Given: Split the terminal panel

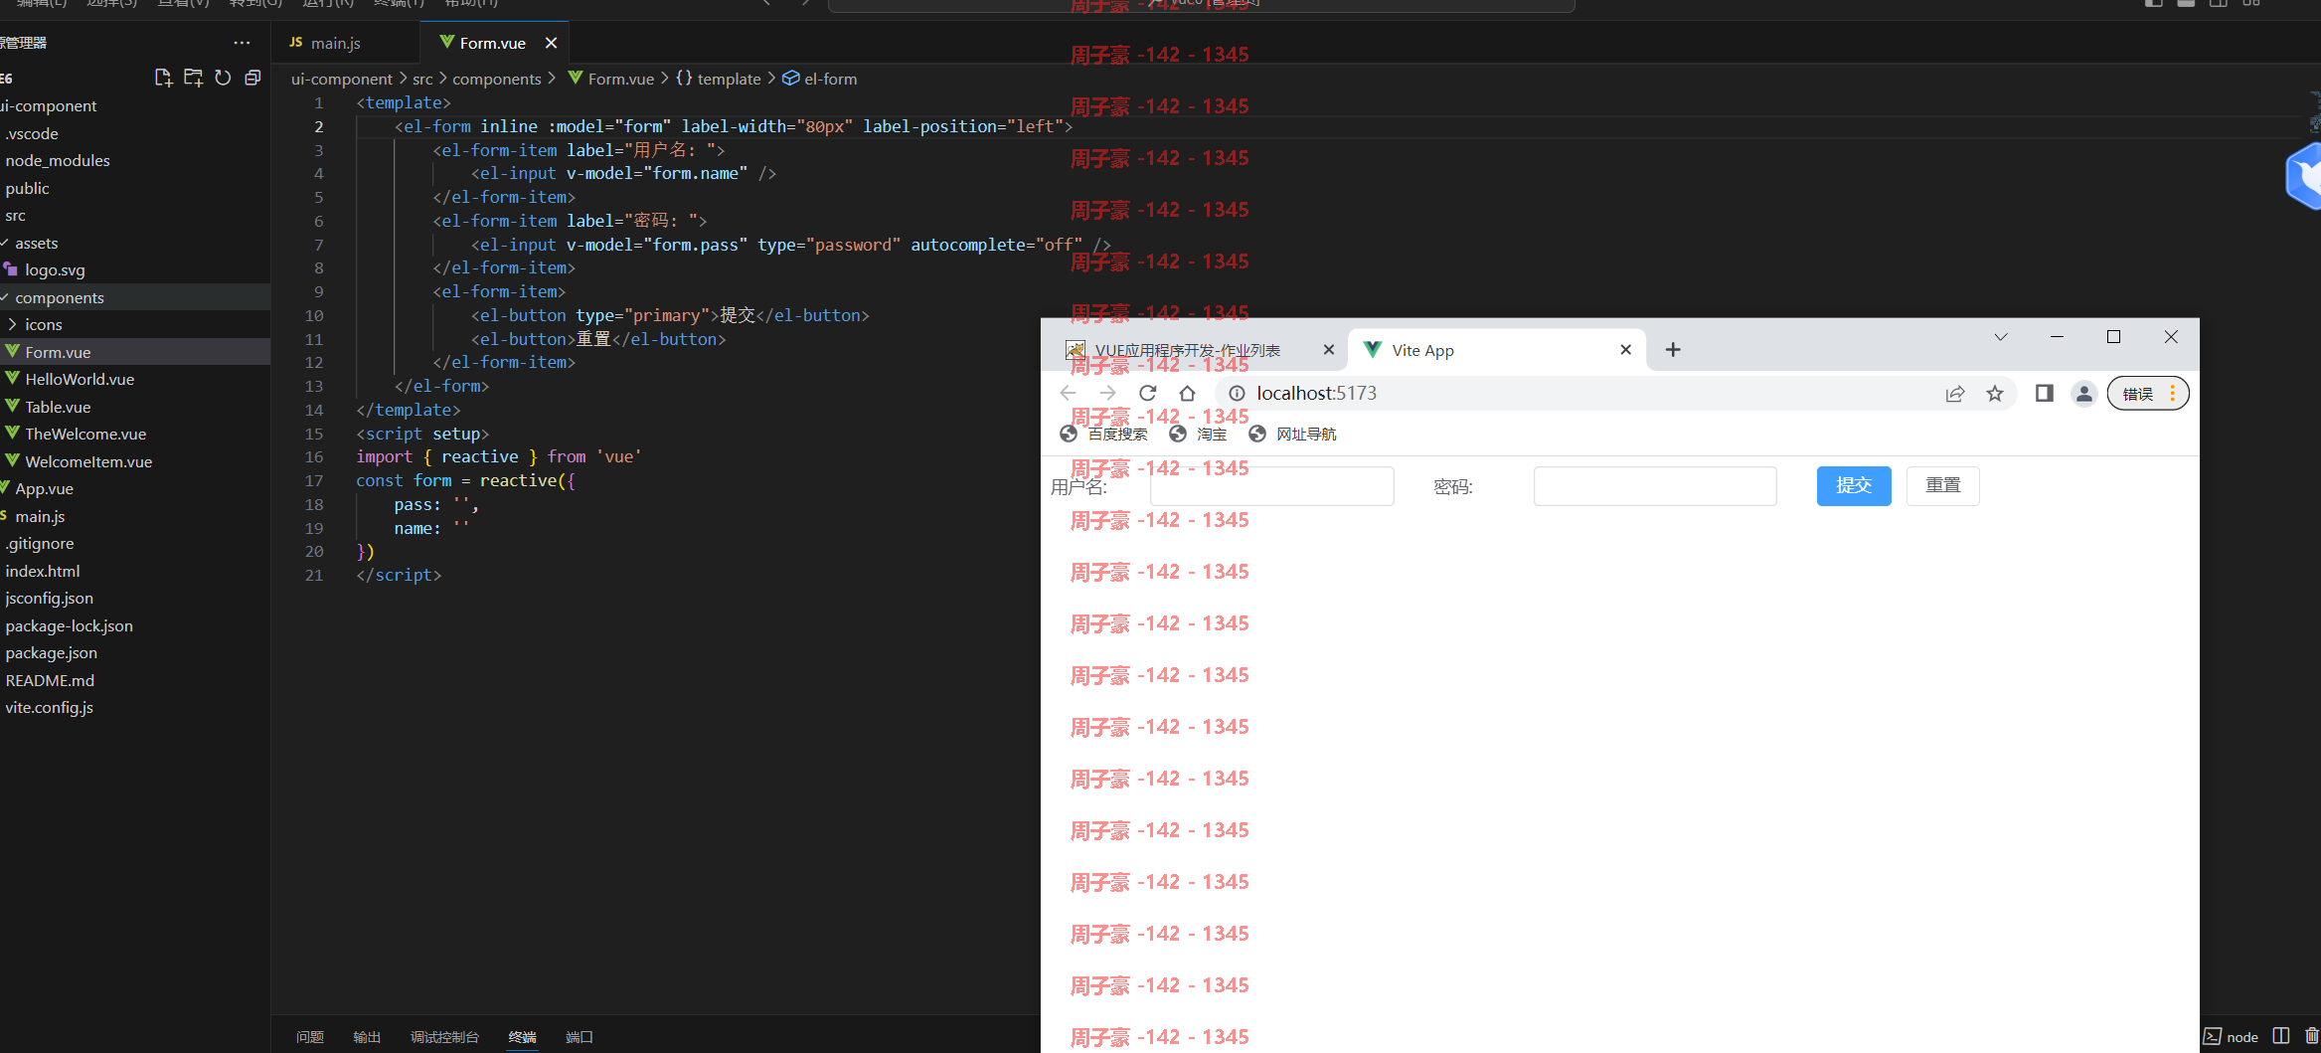Looking at the screenshot, I should tap(2281, 1036).
